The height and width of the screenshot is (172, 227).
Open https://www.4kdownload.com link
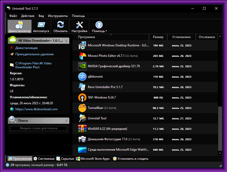tap(36, 109)
